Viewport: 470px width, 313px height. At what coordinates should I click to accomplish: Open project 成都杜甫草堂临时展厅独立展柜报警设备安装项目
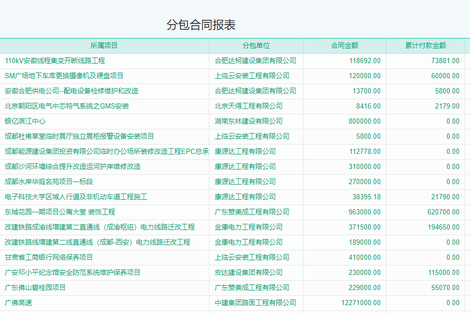[x=79, y=136]
